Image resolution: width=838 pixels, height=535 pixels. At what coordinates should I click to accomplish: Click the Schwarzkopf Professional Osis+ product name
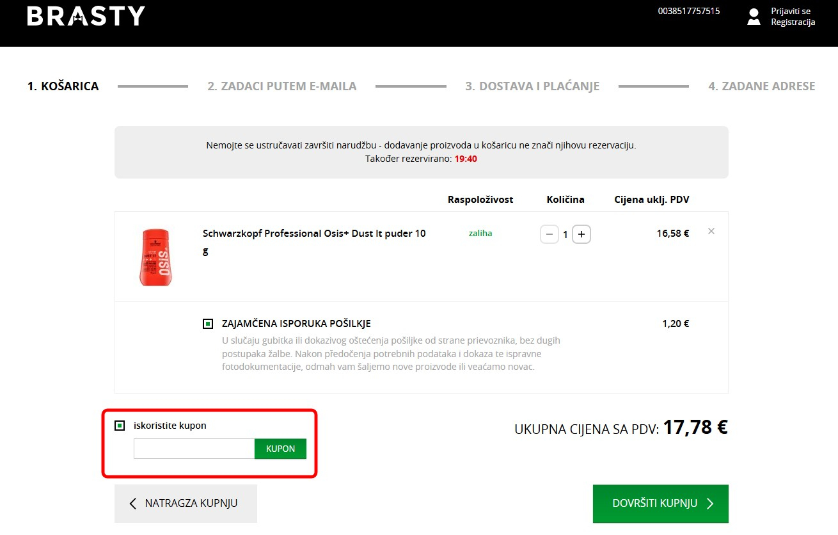click(313, 234)
